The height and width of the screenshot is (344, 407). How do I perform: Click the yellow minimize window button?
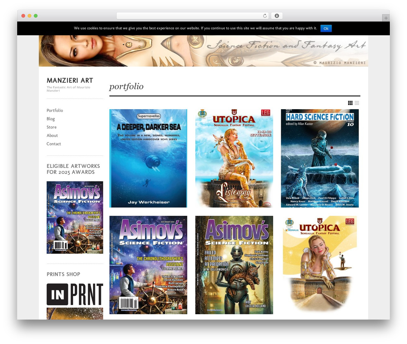29,16
